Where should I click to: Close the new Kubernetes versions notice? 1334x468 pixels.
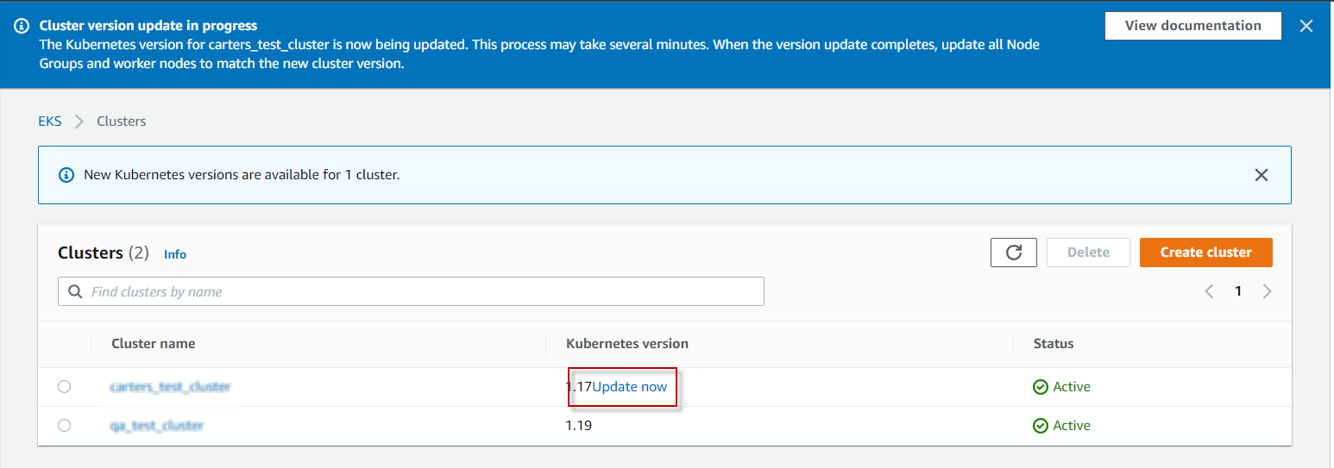tap(1261, 175)
